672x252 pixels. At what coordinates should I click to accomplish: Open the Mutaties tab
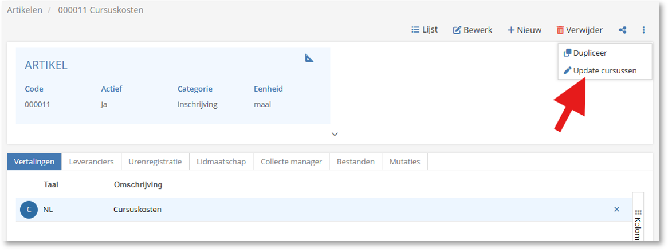click(404, 162)
